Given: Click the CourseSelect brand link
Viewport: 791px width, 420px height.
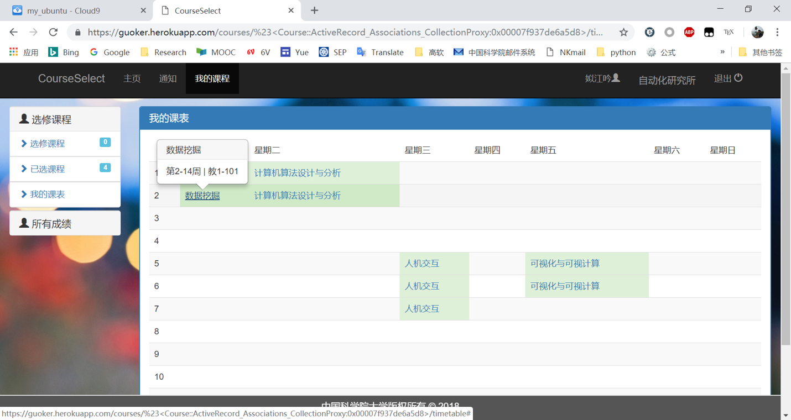Looking at the screenshot, I should [x=71, y=78].
